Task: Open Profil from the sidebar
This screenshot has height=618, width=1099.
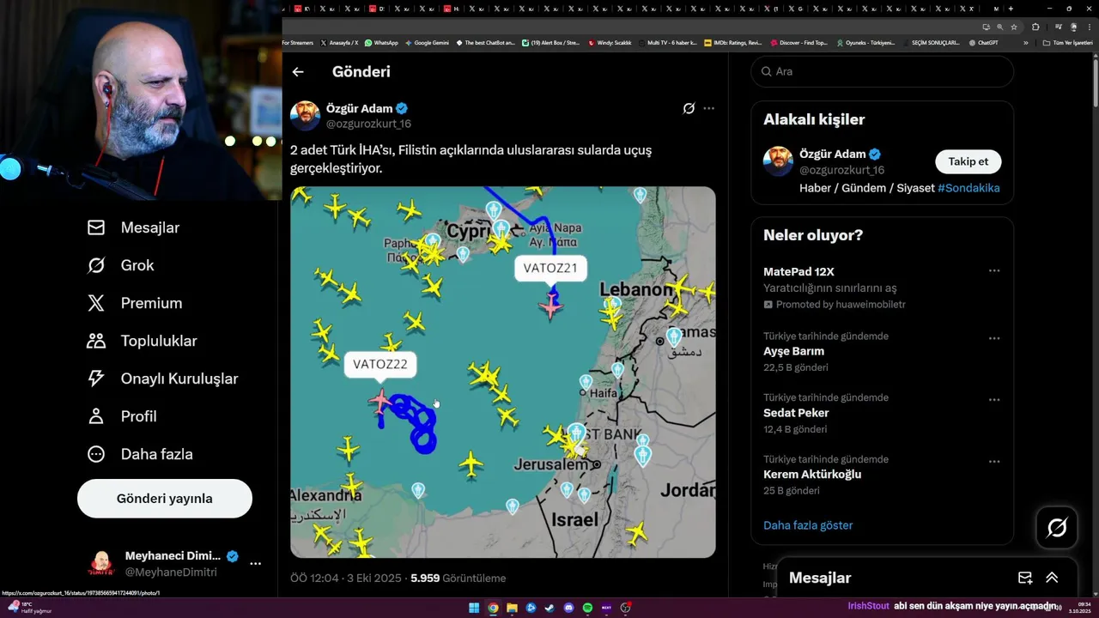Action: point(121,416)
